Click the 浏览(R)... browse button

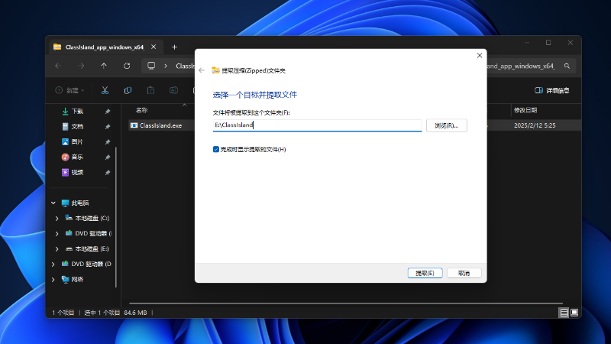click(446, 125)
